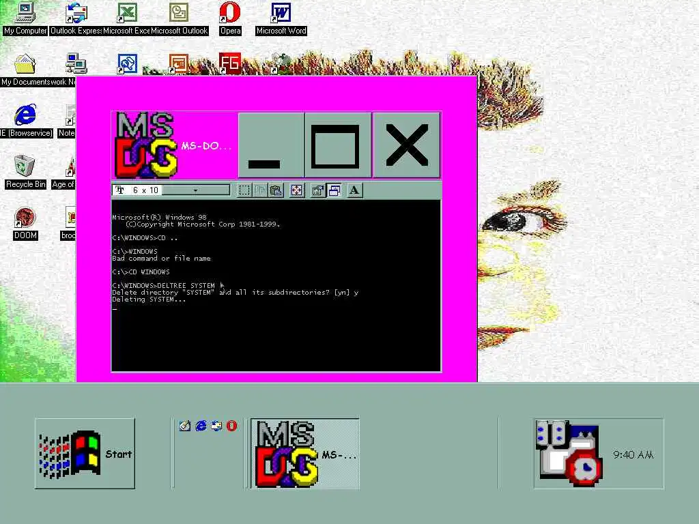Open Microsoft Word desktop shortcut
Viewport: 699px width, 524px height.
[x=281, y=19]
